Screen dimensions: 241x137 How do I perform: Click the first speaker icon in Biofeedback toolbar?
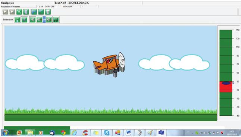click(x=32, y=20)
